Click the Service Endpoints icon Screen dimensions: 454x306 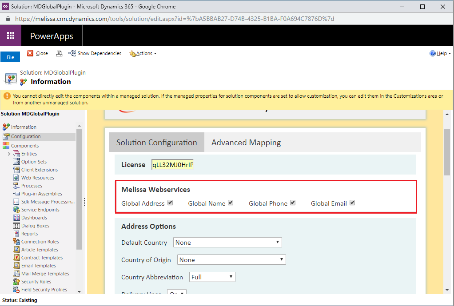tap(16, 209)
